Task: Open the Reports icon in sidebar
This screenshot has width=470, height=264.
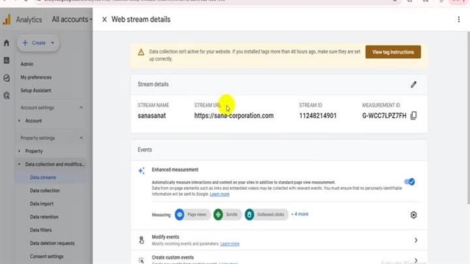Action: point(7,60)
